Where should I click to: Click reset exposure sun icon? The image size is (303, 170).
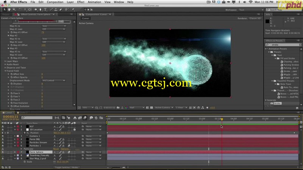207,108
